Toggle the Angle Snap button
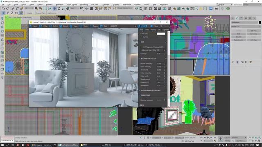The image size is (262, 147). coord(101,9)
